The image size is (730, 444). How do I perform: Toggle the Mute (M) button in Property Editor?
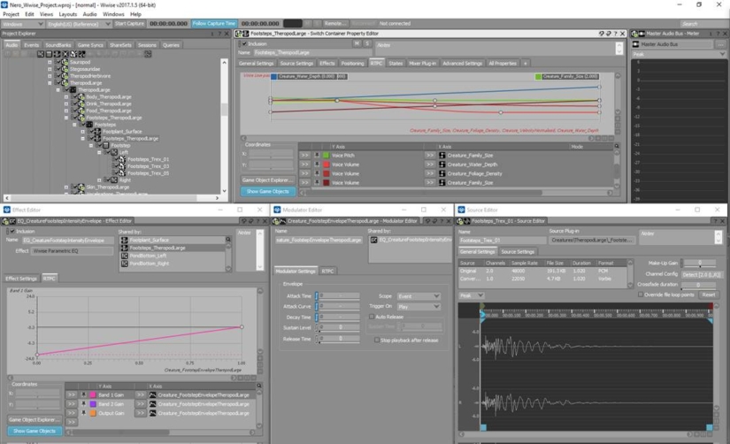point(357,43)
